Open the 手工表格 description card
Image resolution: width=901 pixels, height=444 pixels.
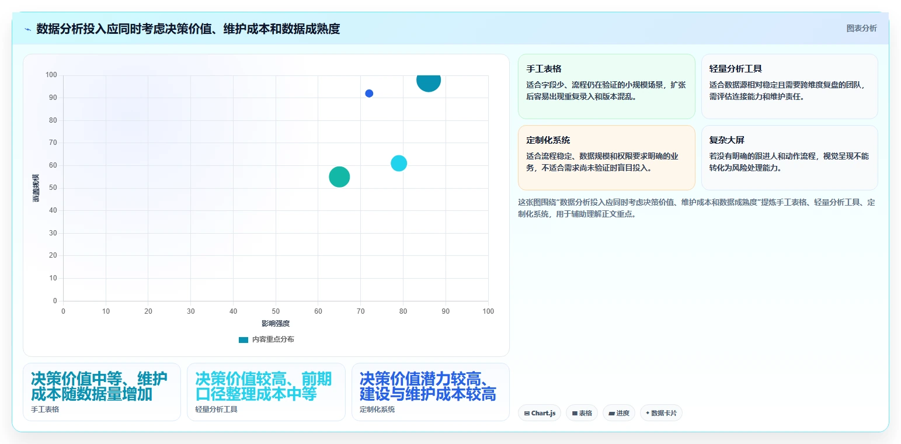coord(606,86)
